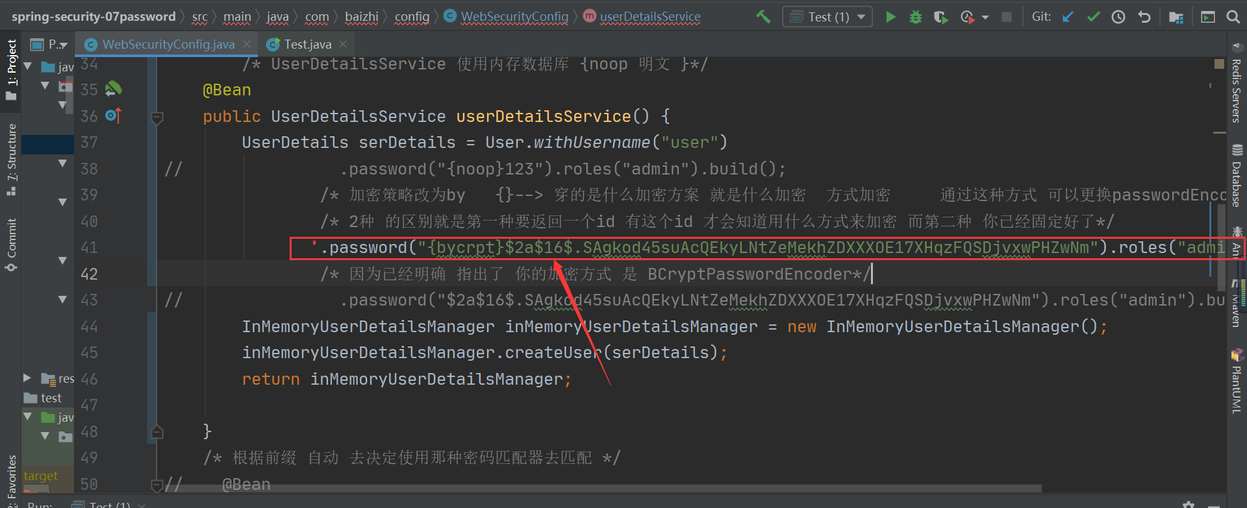
Task: Build the project with the hammer icon
Action: pyautogui.click(x=763, y=17)
